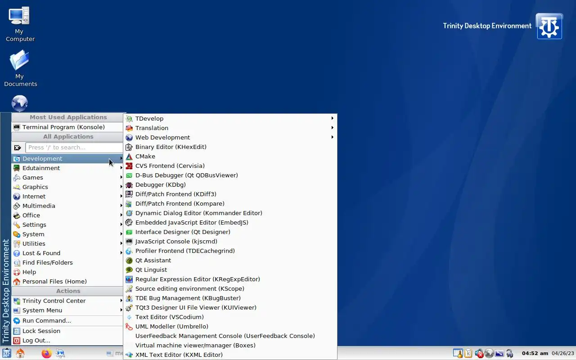Expand the Games submenu
This screenshot has height=360, width=576.
[67, 177]
